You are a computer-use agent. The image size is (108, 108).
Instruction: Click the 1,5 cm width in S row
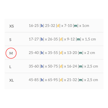pos(90,39)
